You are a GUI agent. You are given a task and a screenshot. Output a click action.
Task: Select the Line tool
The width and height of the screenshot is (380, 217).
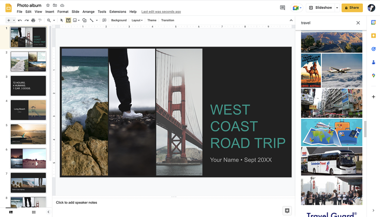point(92,20)
